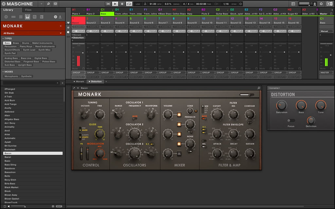Click the EDIT button in Library footer

59,206
